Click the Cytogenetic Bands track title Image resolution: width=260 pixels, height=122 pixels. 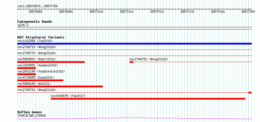35,22
